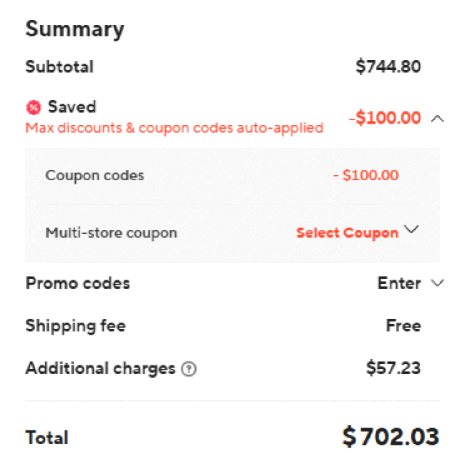This screenshot has width=465, height=459.
Task: Collapse the Saved discounts section
Action: (x=437, y=119)
